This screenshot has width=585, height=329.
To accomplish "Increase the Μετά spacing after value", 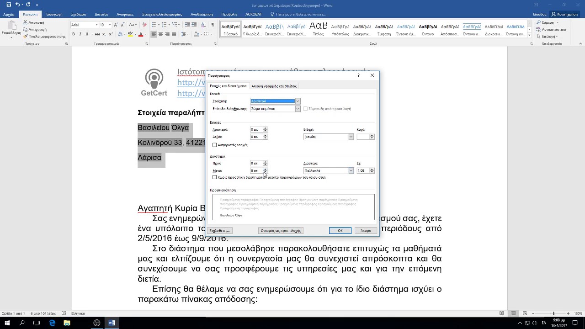I will (x=265, y=169).
